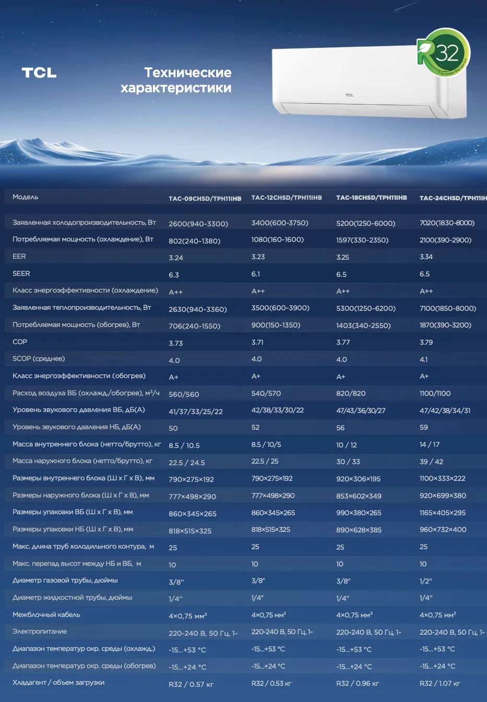Click the heating power value '1403(340-2550)'
This screenshot has width=487, height=702.
(363, 325)
